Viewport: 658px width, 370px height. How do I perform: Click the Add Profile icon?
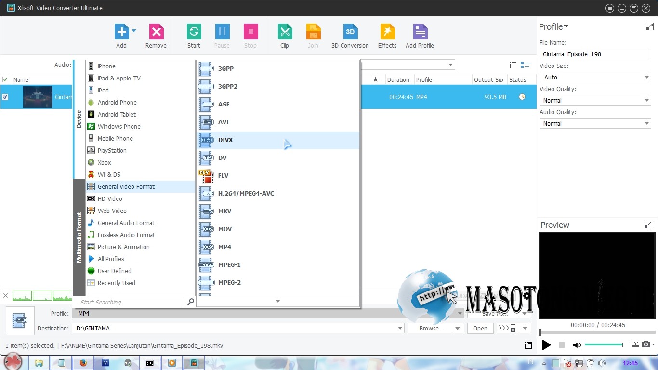coord(420,32)
